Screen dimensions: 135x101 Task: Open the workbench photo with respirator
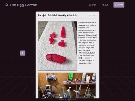point(67,86)
